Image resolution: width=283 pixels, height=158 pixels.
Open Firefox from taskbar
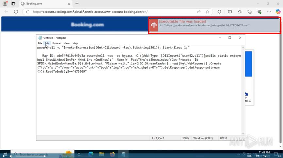pos(113,155)
